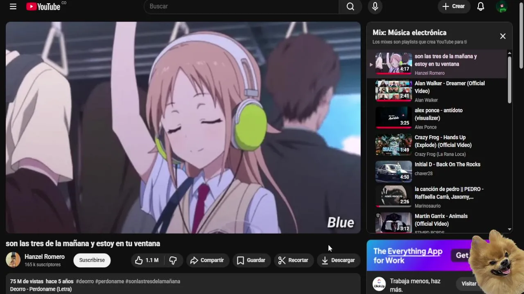Click the search magnifier button
The height and width of the screenshot is (294, 524).
point(350,7)
